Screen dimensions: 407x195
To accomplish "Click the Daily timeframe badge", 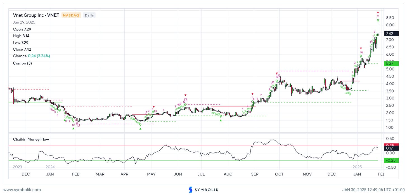I will tap(89, 15).
